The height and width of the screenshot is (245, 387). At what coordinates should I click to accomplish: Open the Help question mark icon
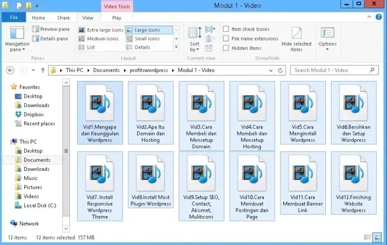(378, 17)
